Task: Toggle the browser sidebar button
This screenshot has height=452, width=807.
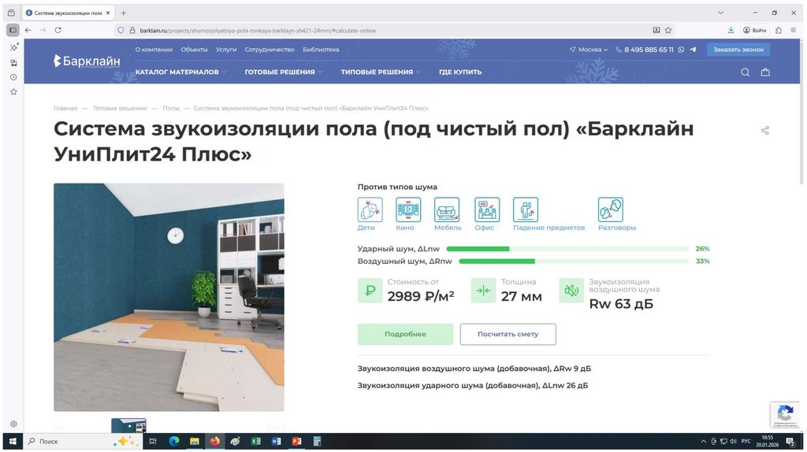Action: 13,31
